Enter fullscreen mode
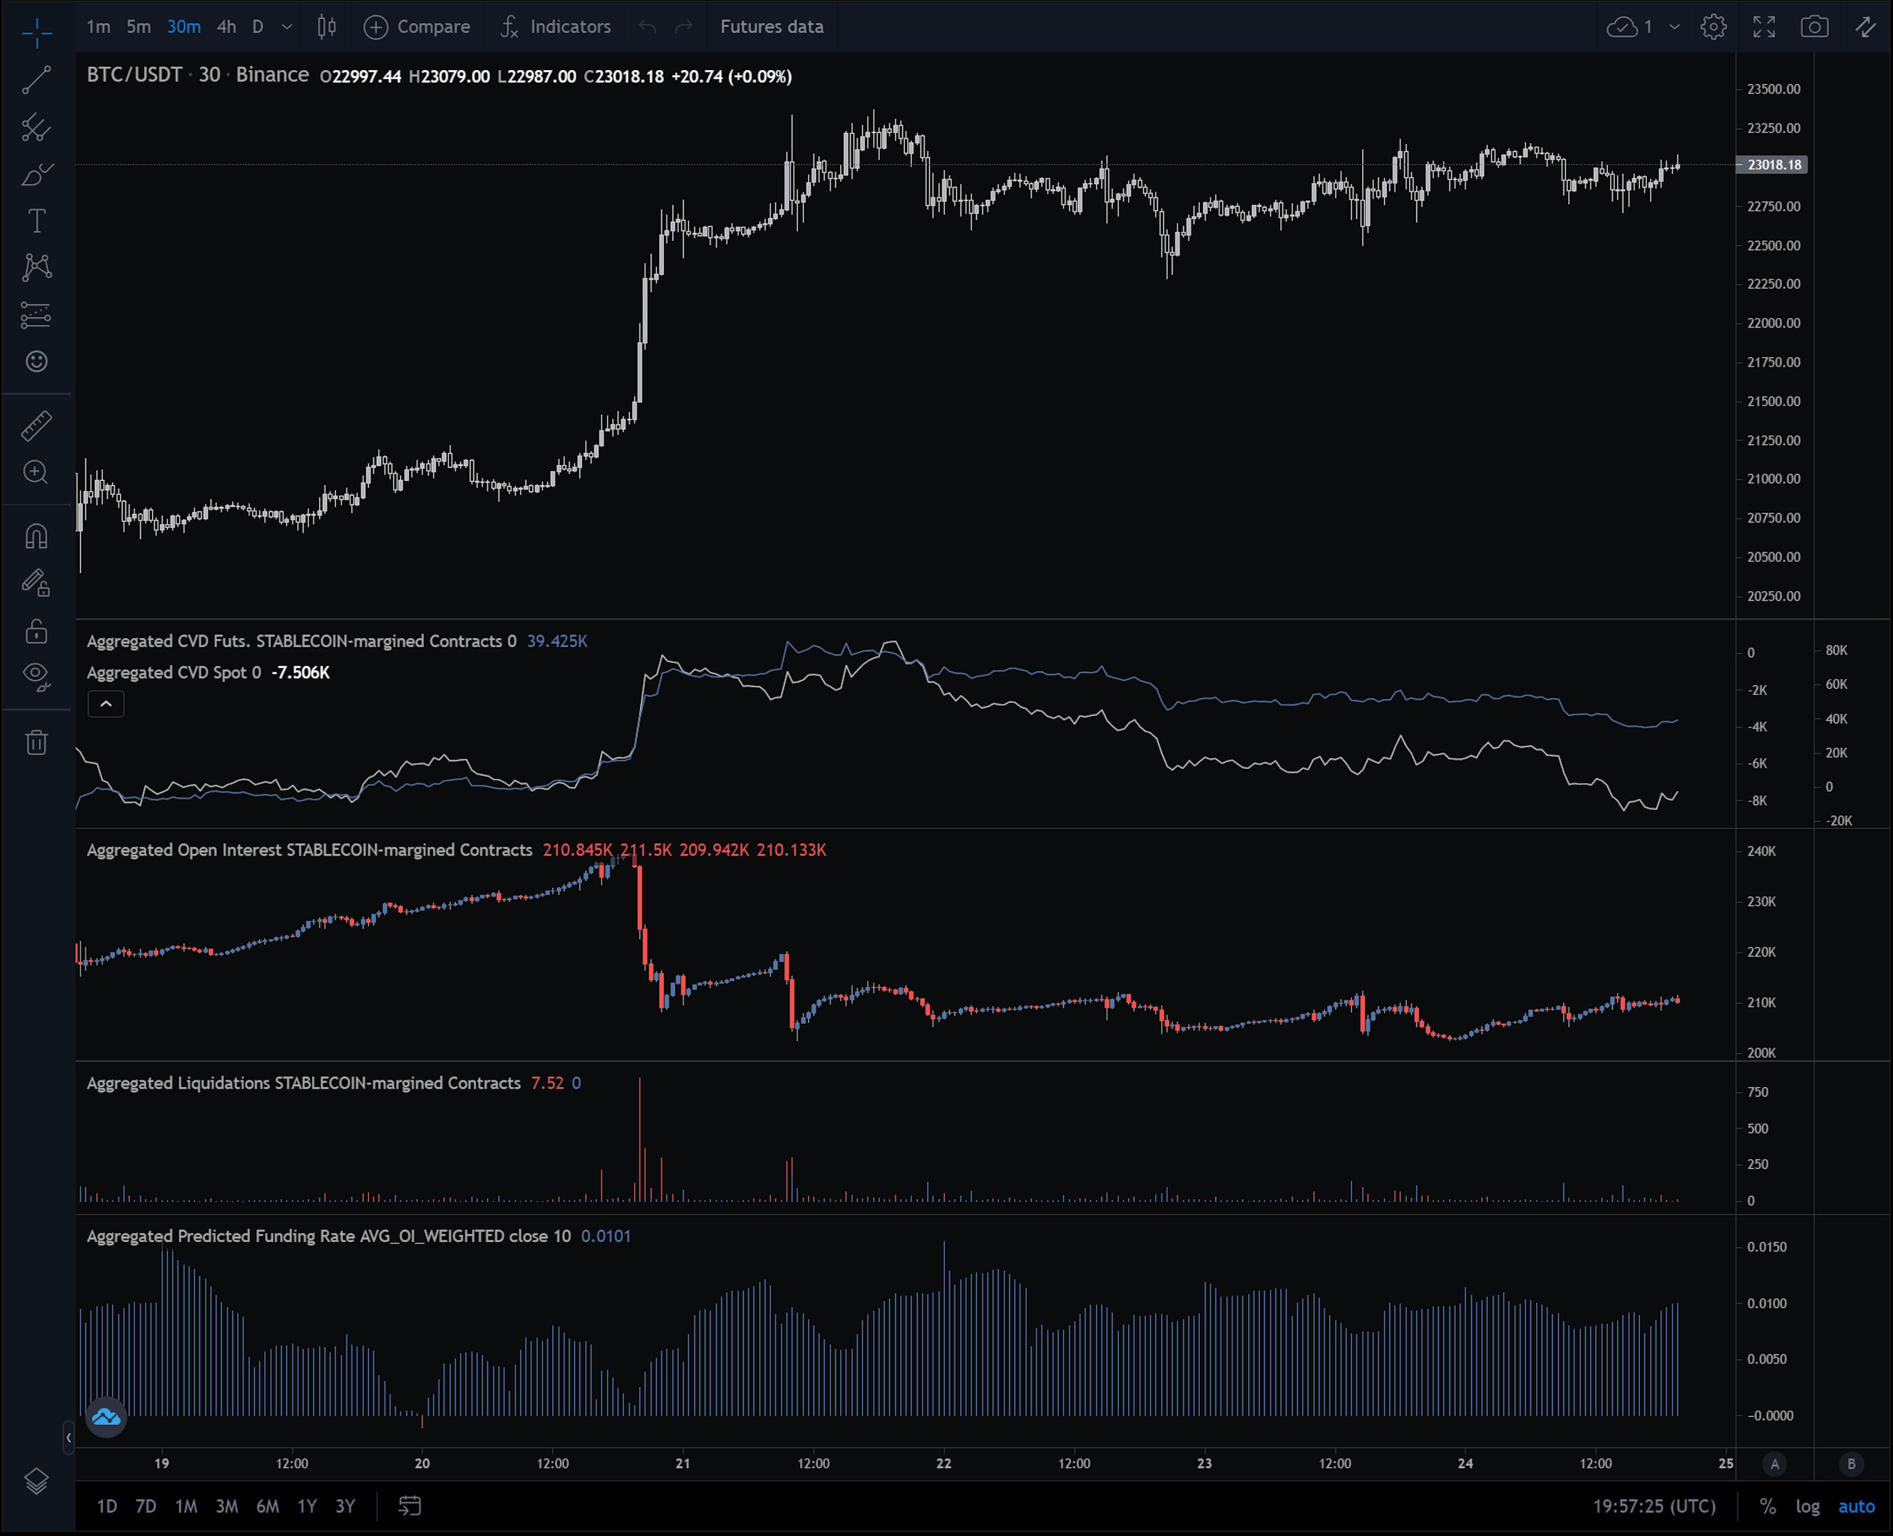1893x1536 pixels. coord(1764,27)
